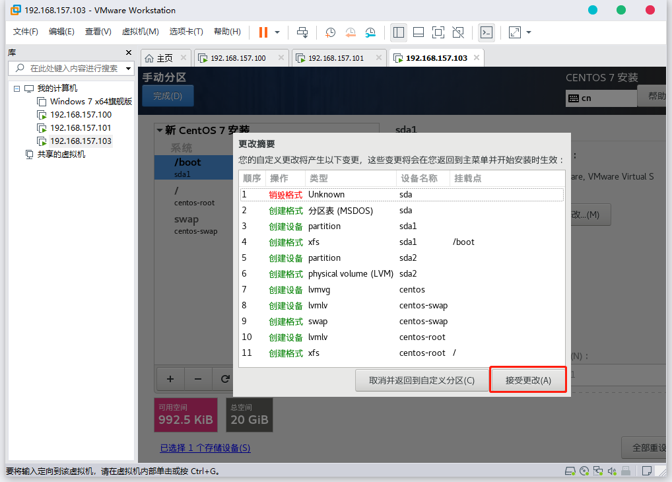Click 接受更改(A) button

click(x=528, y=380)
